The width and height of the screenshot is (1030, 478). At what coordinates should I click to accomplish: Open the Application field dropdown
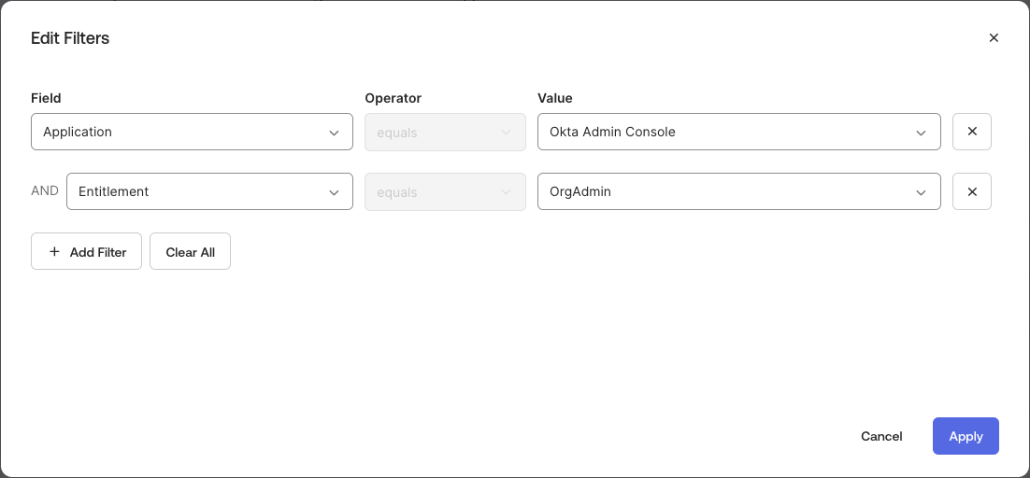pyautogui.click(x=192, y=132)
